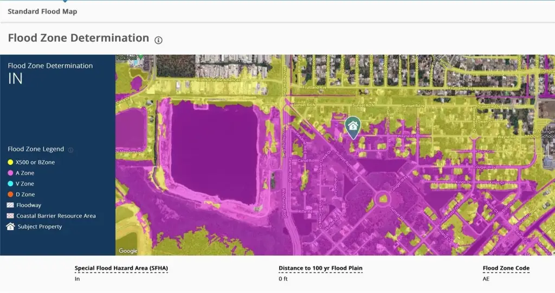Screen dimensions: 555x293
Task: Click the orange D Zone color dot
Action: tap(10, 194)
